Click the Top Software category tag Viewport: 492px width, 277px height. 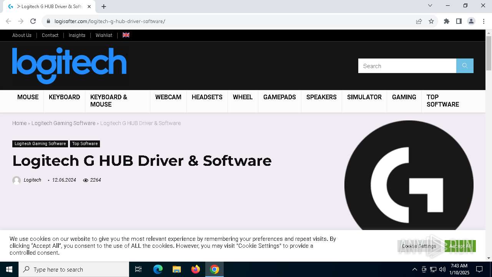85,144
